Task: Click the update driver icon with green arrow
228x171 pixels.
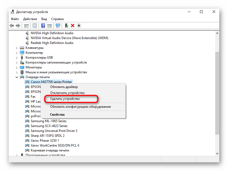Action: click(x=66, y=26)
